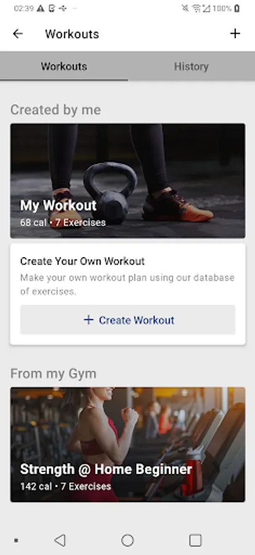This screenshot has height=555, width=255.
Task: Tap the plus icon to add a workout
Action: 235,34
